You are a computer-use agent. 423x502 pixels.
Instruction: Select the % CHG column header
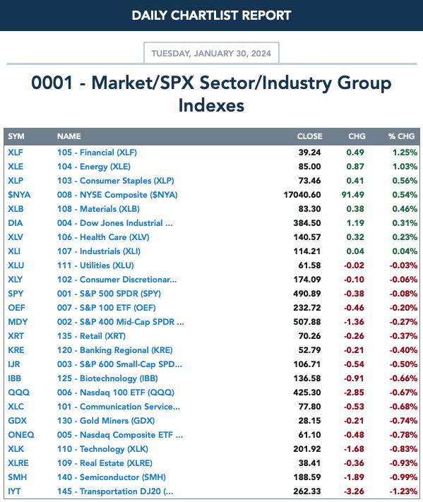click(402, 136)
